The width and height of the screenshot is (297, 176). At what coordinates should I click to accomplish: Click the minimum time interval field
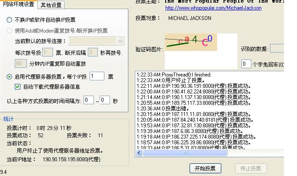88,100
